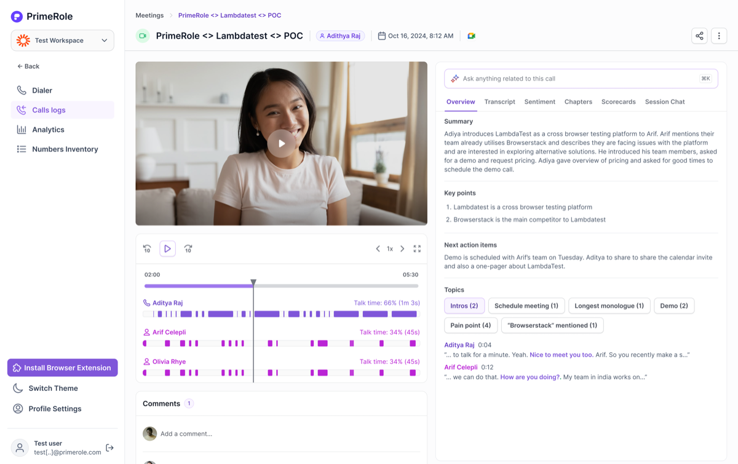Click the playhead marker on timeline
The height and width of the screenshot is (464, 738).
253,283
